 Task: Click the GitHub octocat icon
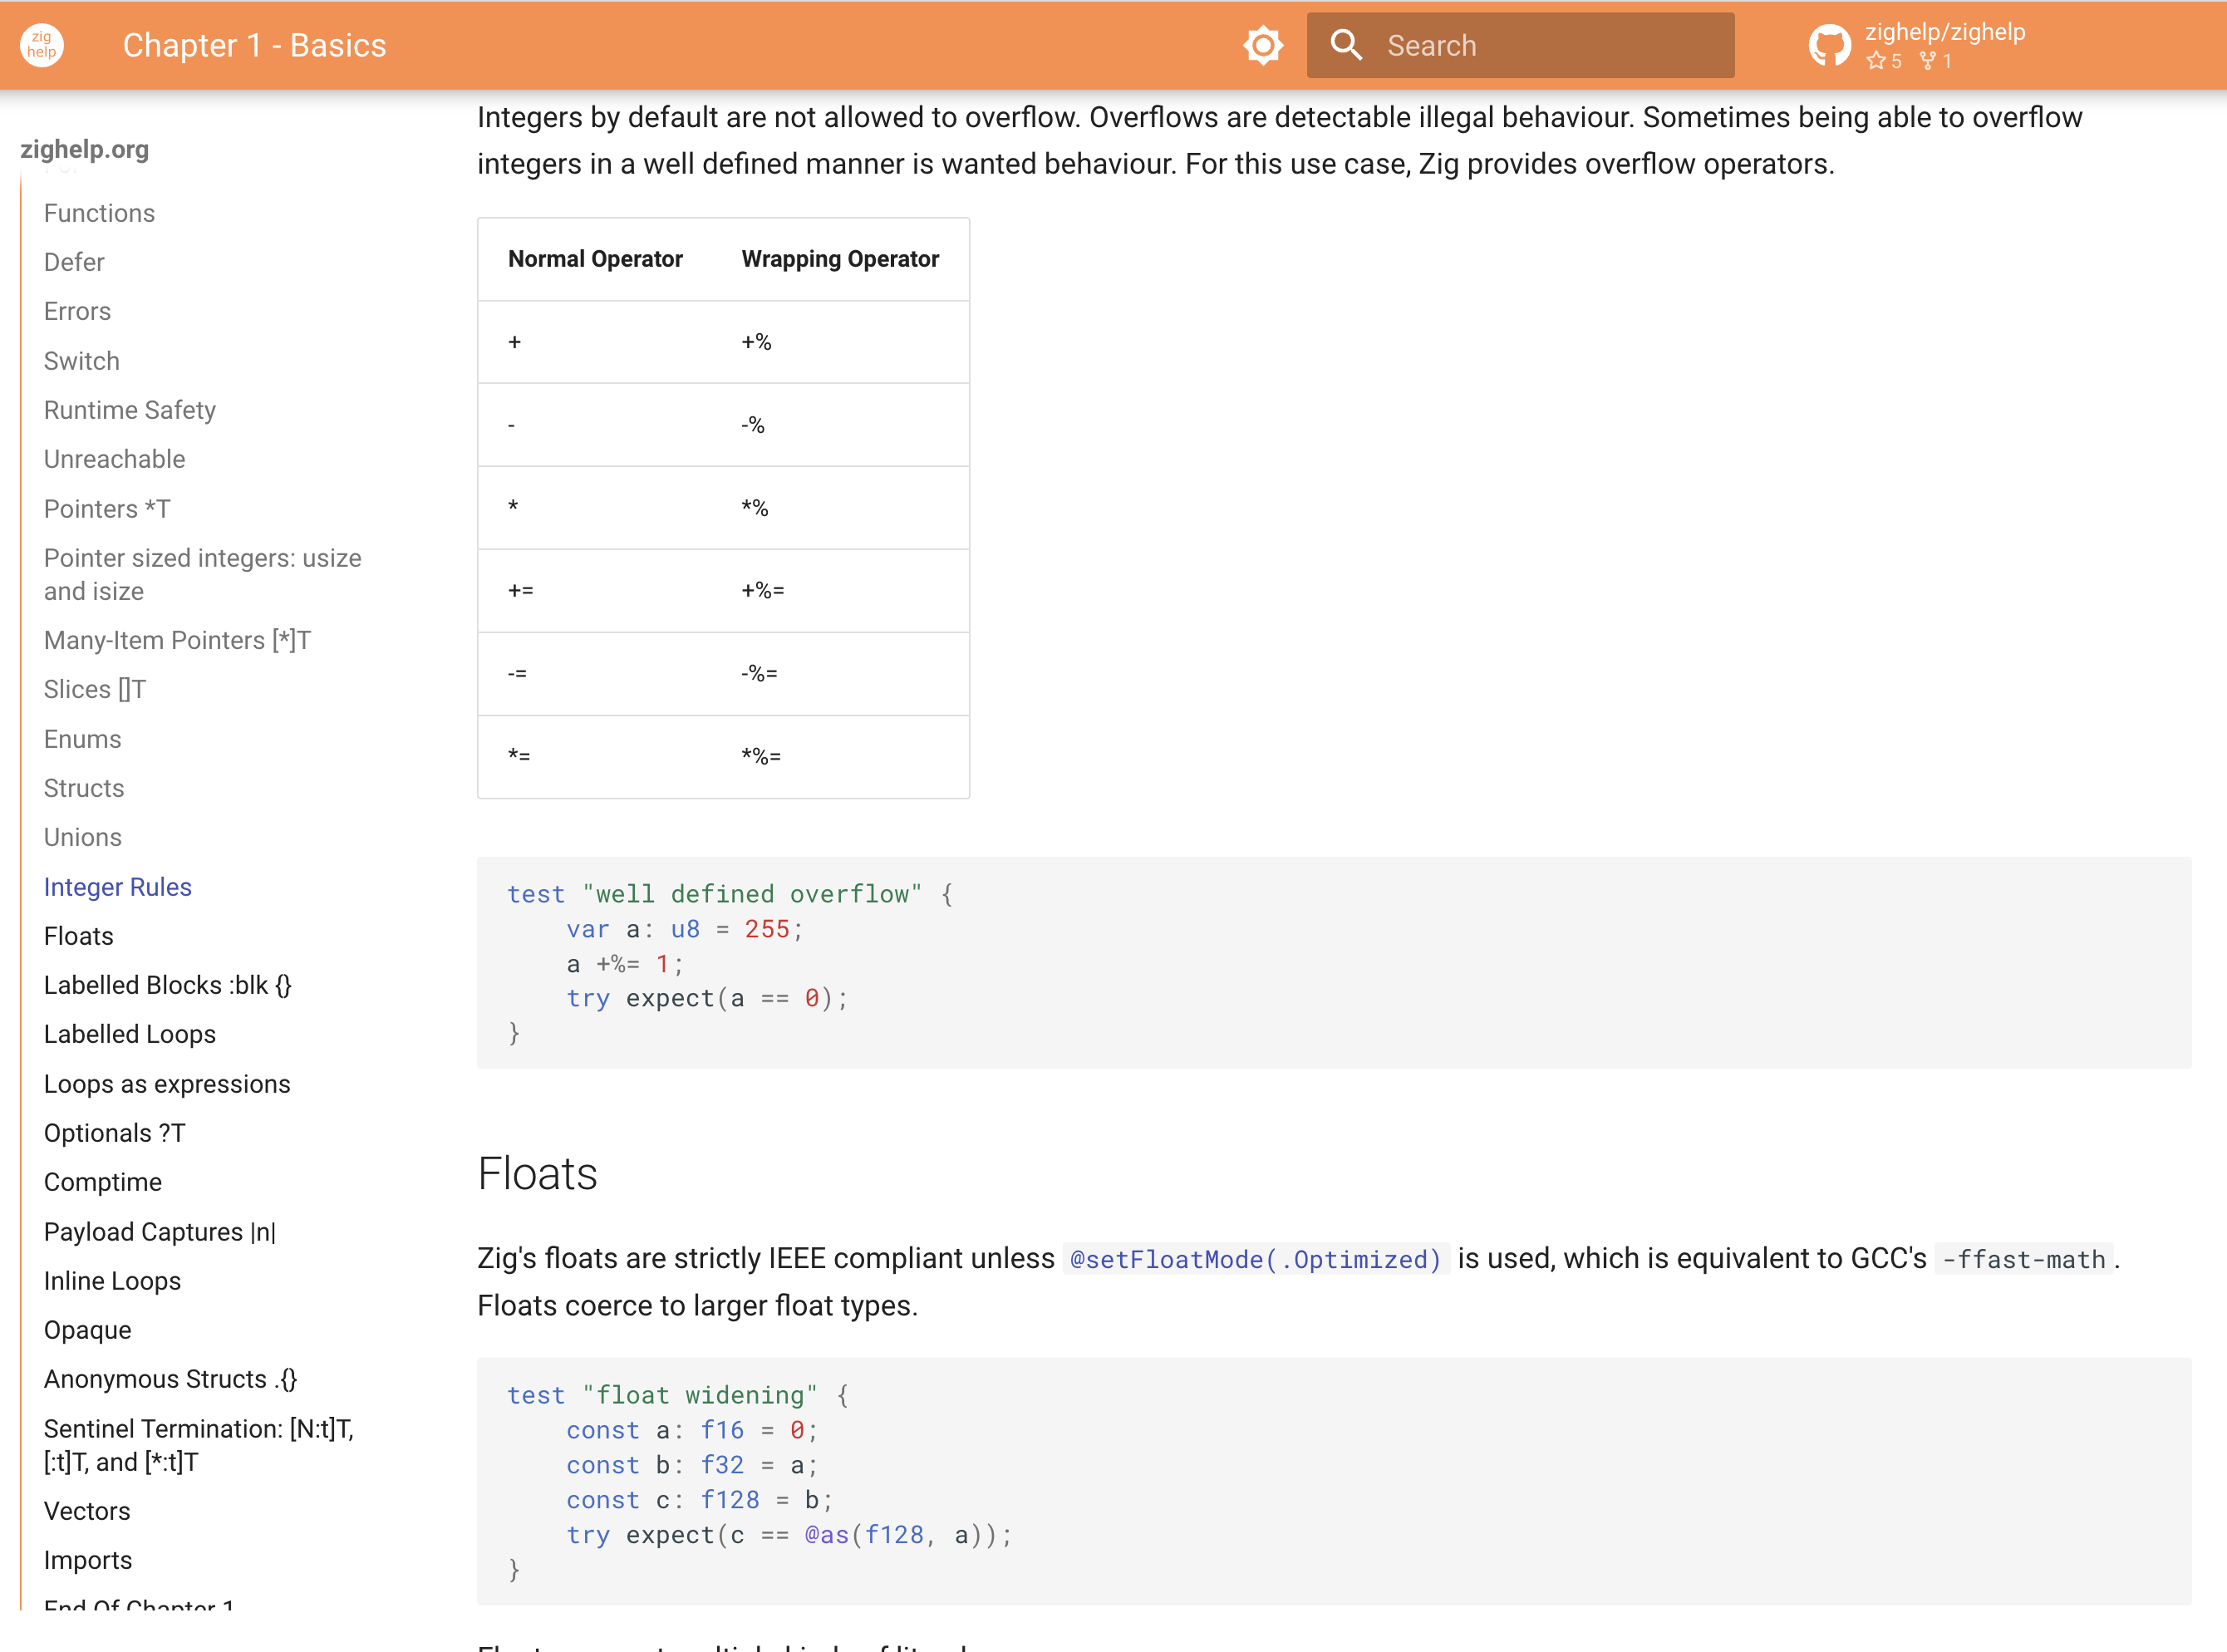click(1830, 45)
